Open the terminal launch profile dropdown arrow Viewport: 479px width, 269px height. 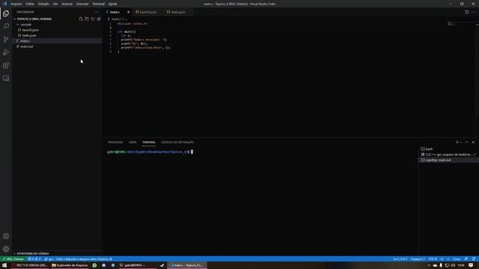(461, 142)
